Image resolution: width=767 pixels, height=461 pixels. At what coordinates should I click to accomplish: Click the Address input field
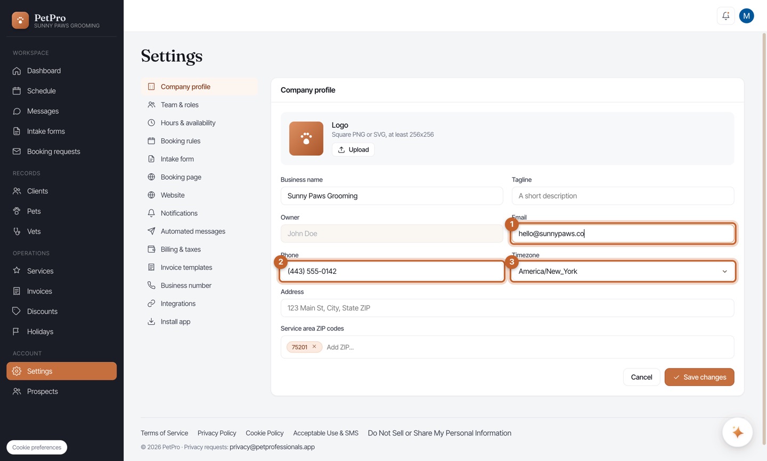(507, 308)
